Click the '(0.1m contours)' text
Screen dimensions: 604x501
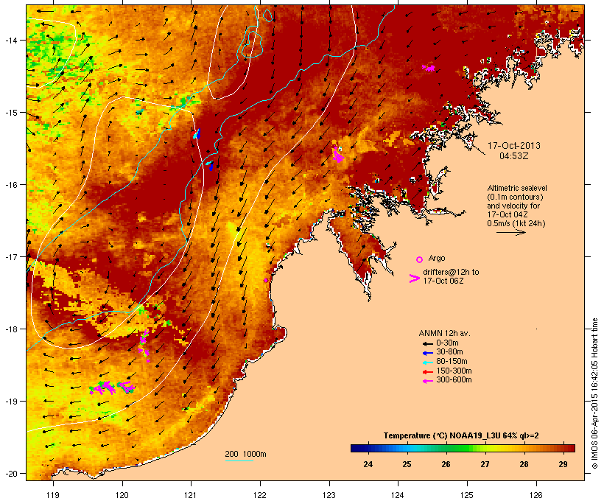[x=515, y=197]
